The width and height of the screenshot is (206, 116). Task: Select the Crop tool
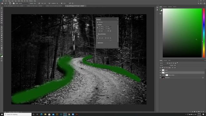2,16
